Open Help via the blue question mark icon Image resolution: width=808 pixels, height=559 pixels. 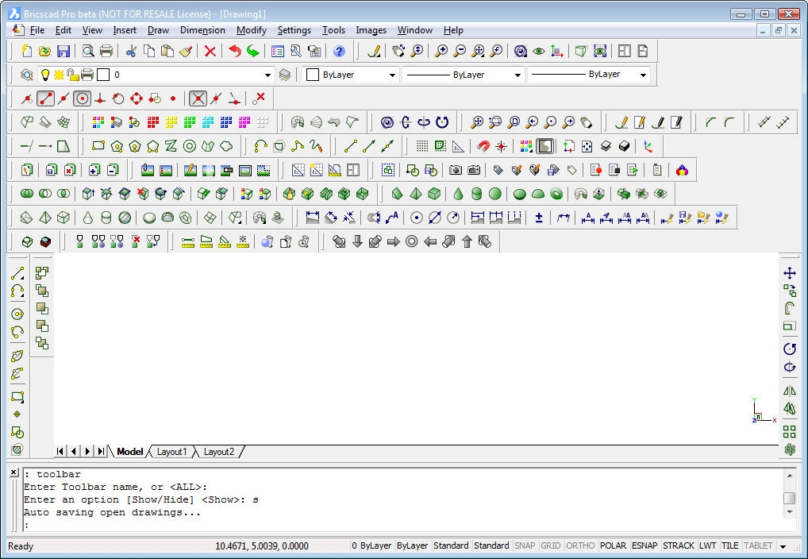tap(339, 51)
